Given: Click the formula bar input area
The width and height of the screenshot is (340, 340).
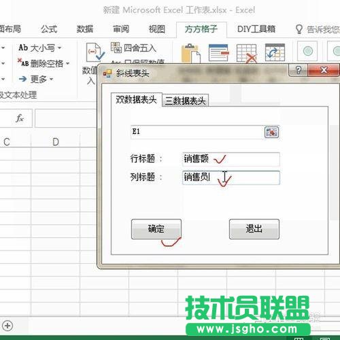Looking at the screenshot, I should coord(66,118).
